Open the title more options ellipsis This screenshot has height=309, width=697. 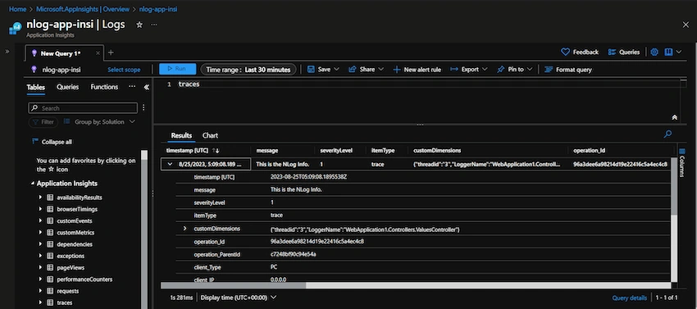[154, 25]
